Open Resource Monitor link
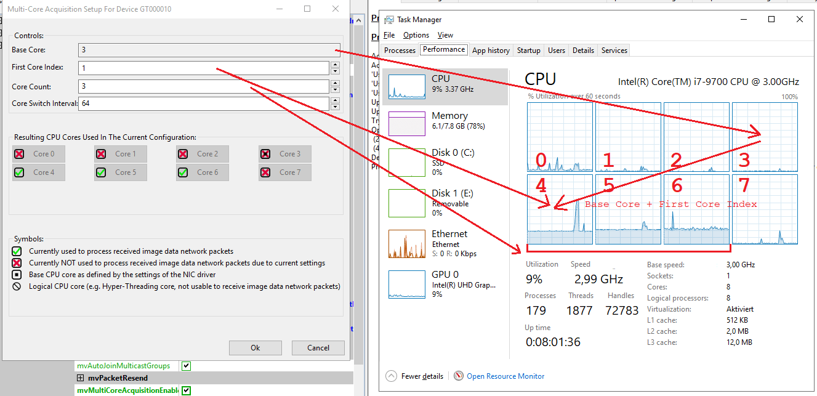Screen dimensions: 817x396 tap(505, 376)
